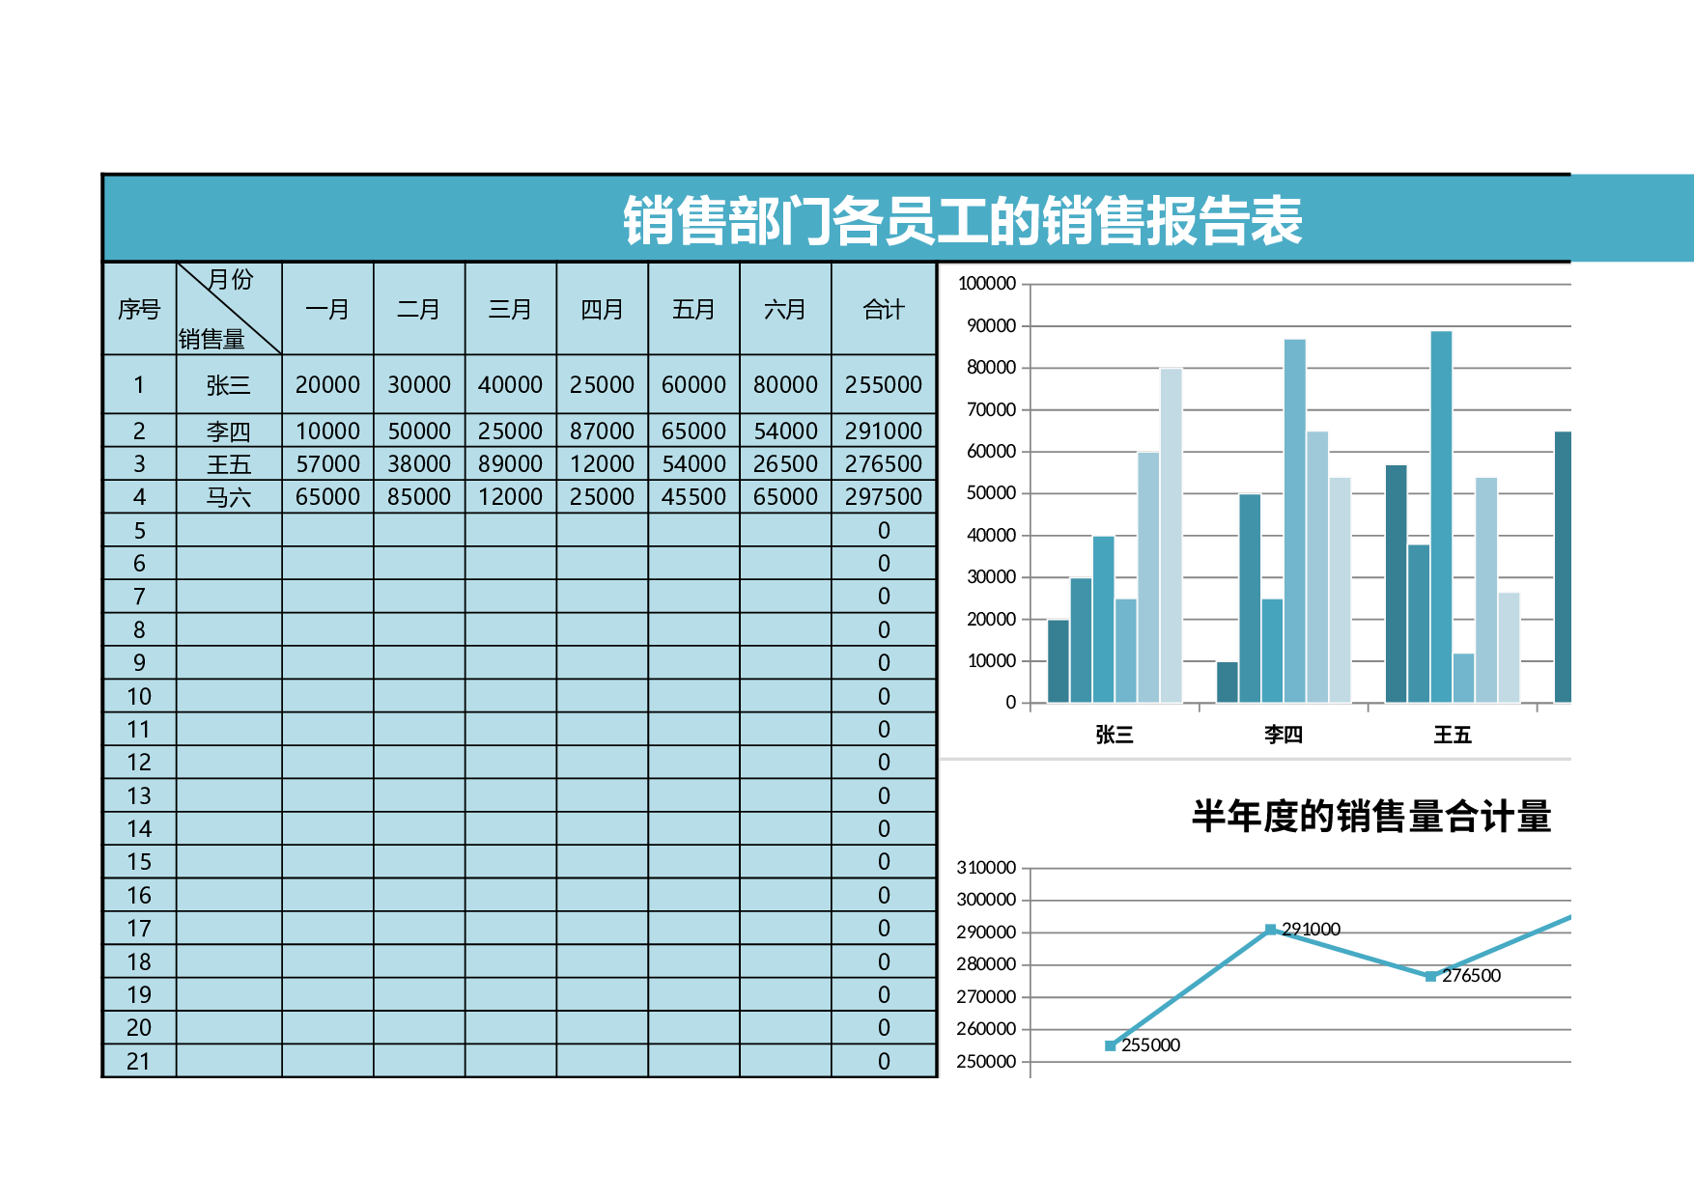
Task: Select 李四's February value 50000
Action: click(x=419, y=431)
